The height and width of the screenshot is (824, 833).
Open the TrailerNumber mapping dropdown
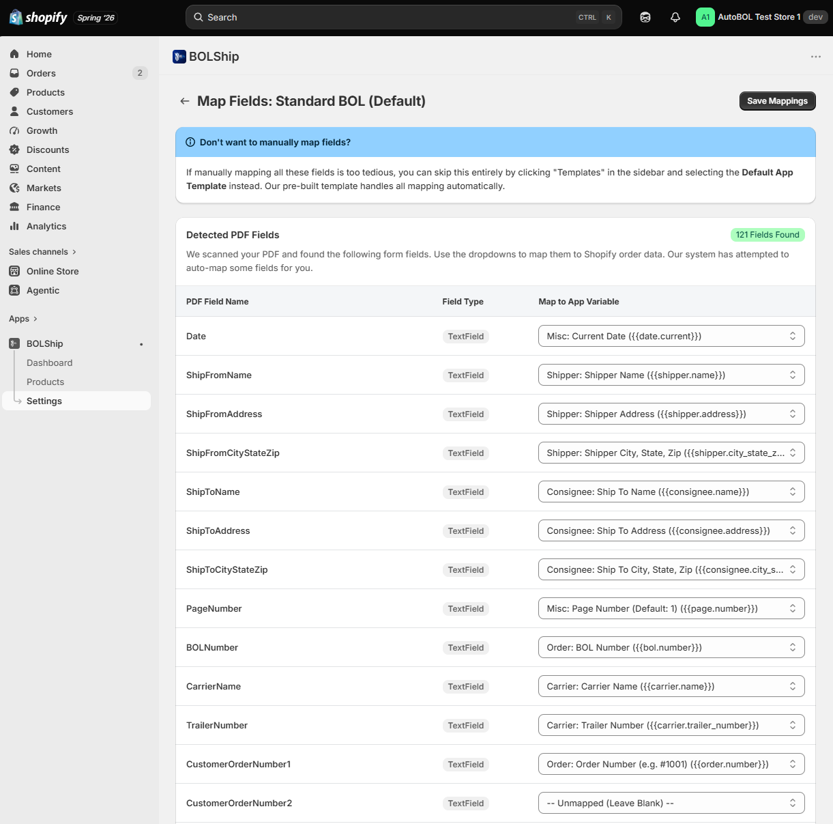pos(671,725)
